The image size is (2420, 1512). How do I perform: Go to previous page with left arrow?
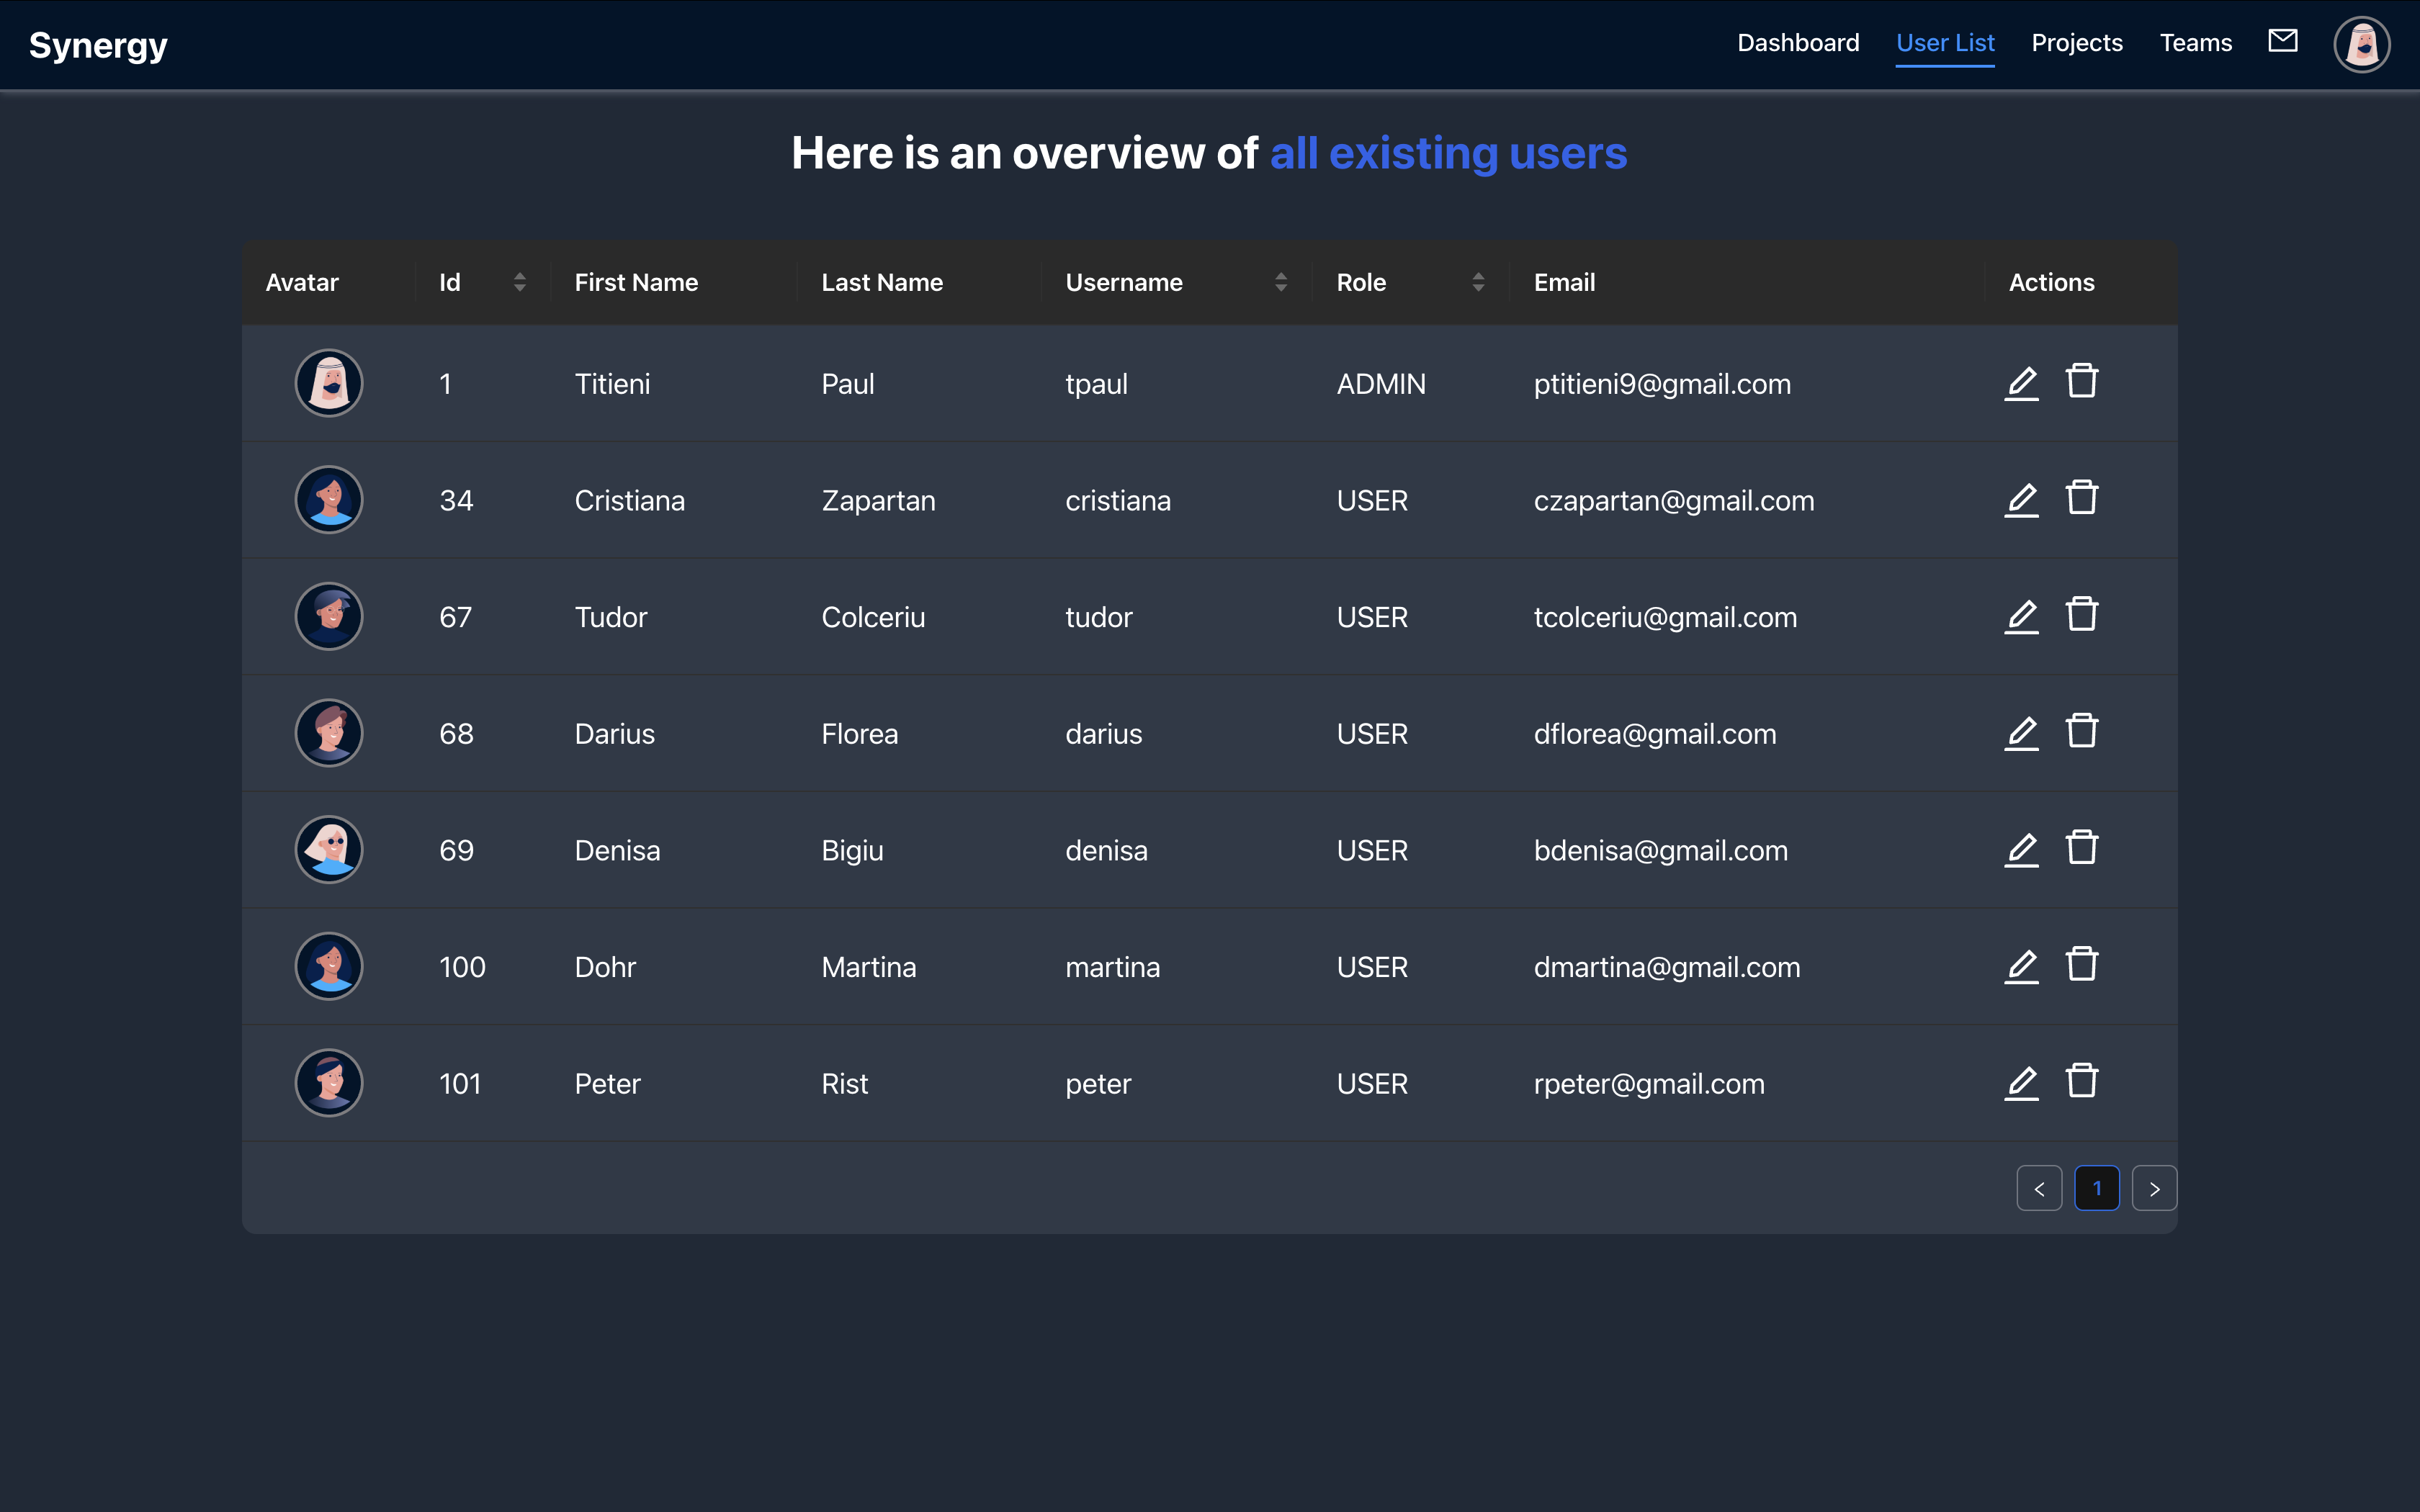tap(2040, 1188)
